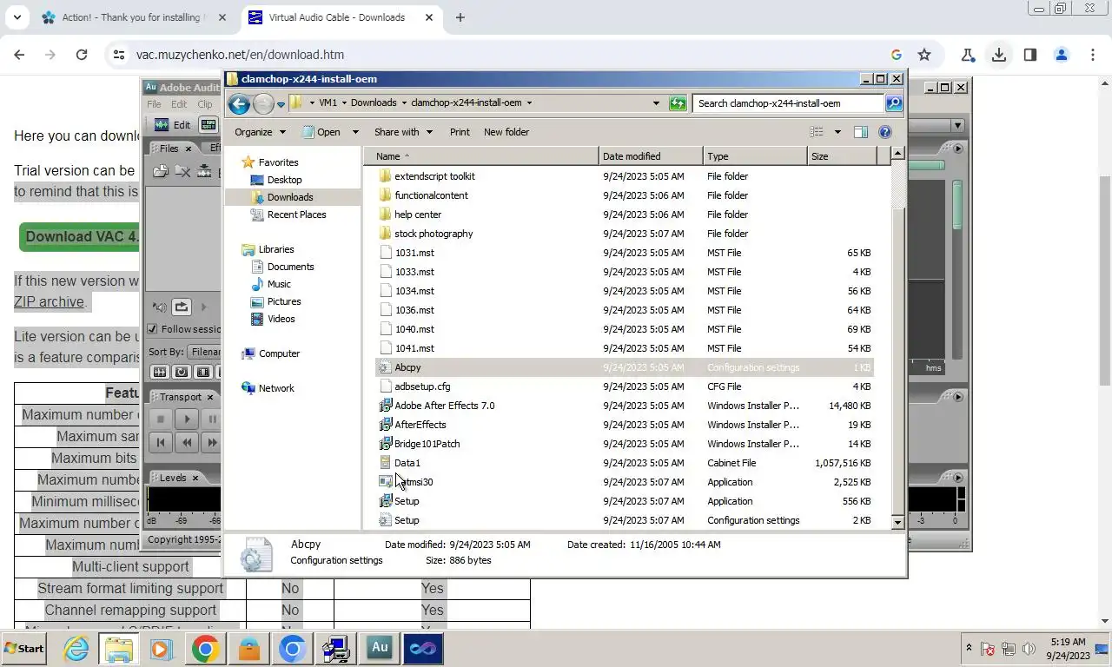Expand the Open button dropdown arrow
Image resolution: width=1112 pixels, height=667 pixels.
point(354,132)
